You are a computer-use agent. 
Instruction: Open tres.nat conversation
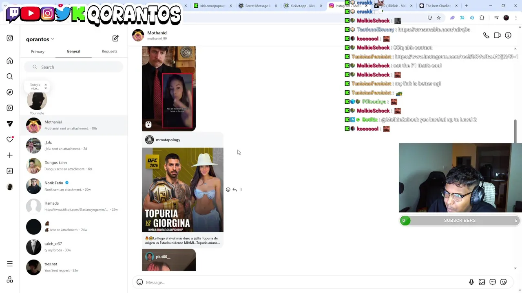tap(73, 267)
